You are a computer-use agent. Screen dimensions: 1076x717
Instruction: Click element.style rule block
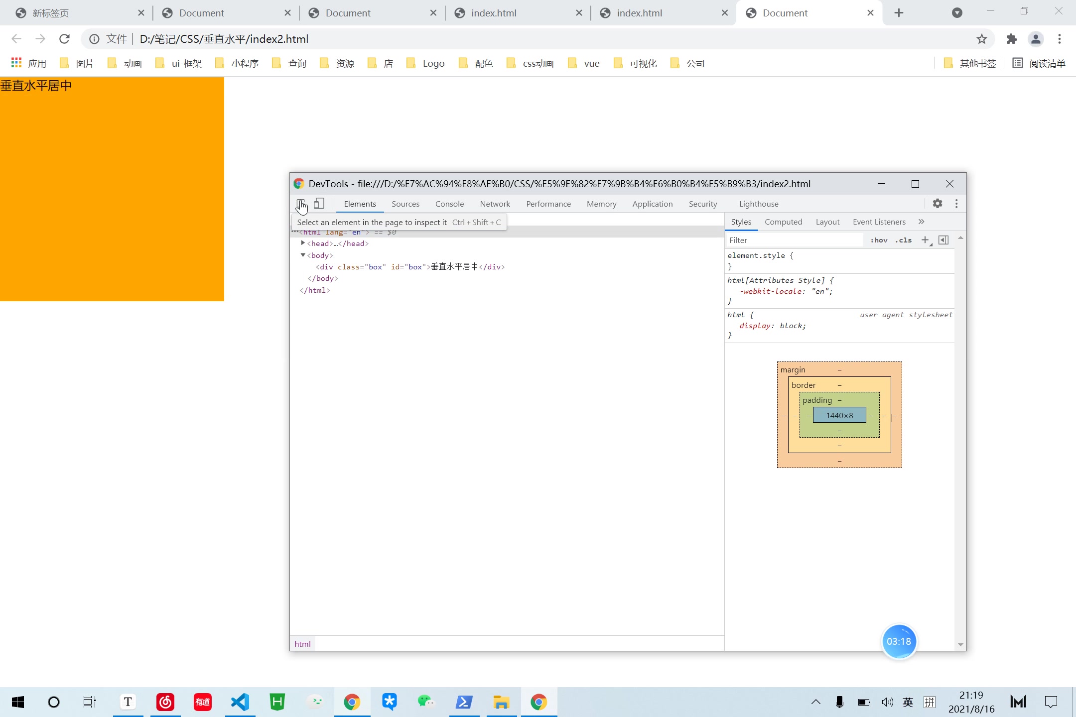click(840, 261)
